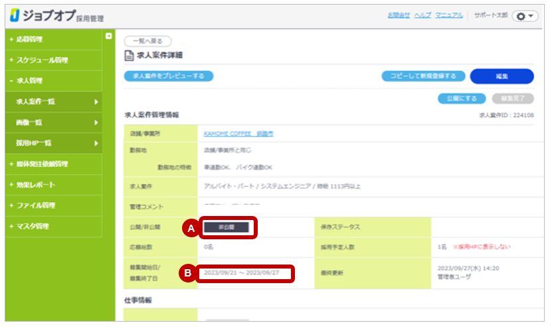
Task: Click the 車通勤OK、バイク通勤OK text
Action: tap(238, 167)
